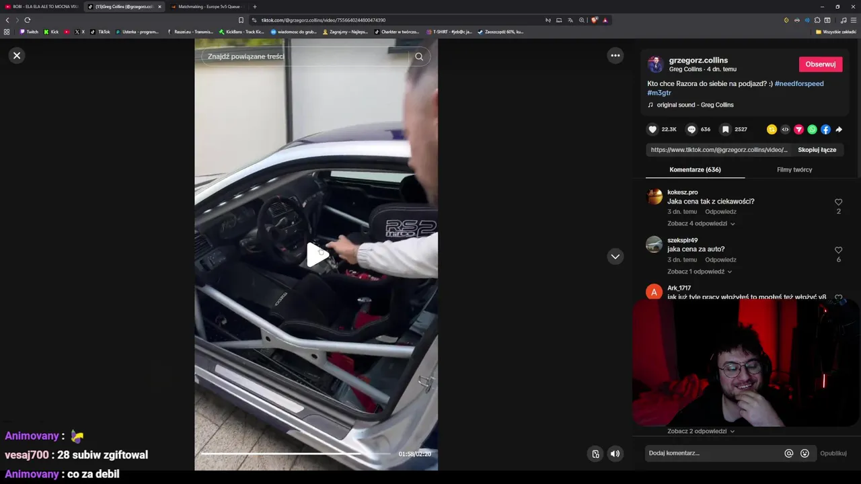Viewport: 861px width, 484px height.
Task: Open the kokesz.pro commenter username
Action: [682, 192]
